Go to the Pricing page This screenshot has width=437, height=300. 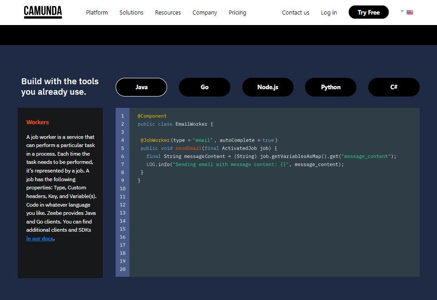click(x=237, y=13)
